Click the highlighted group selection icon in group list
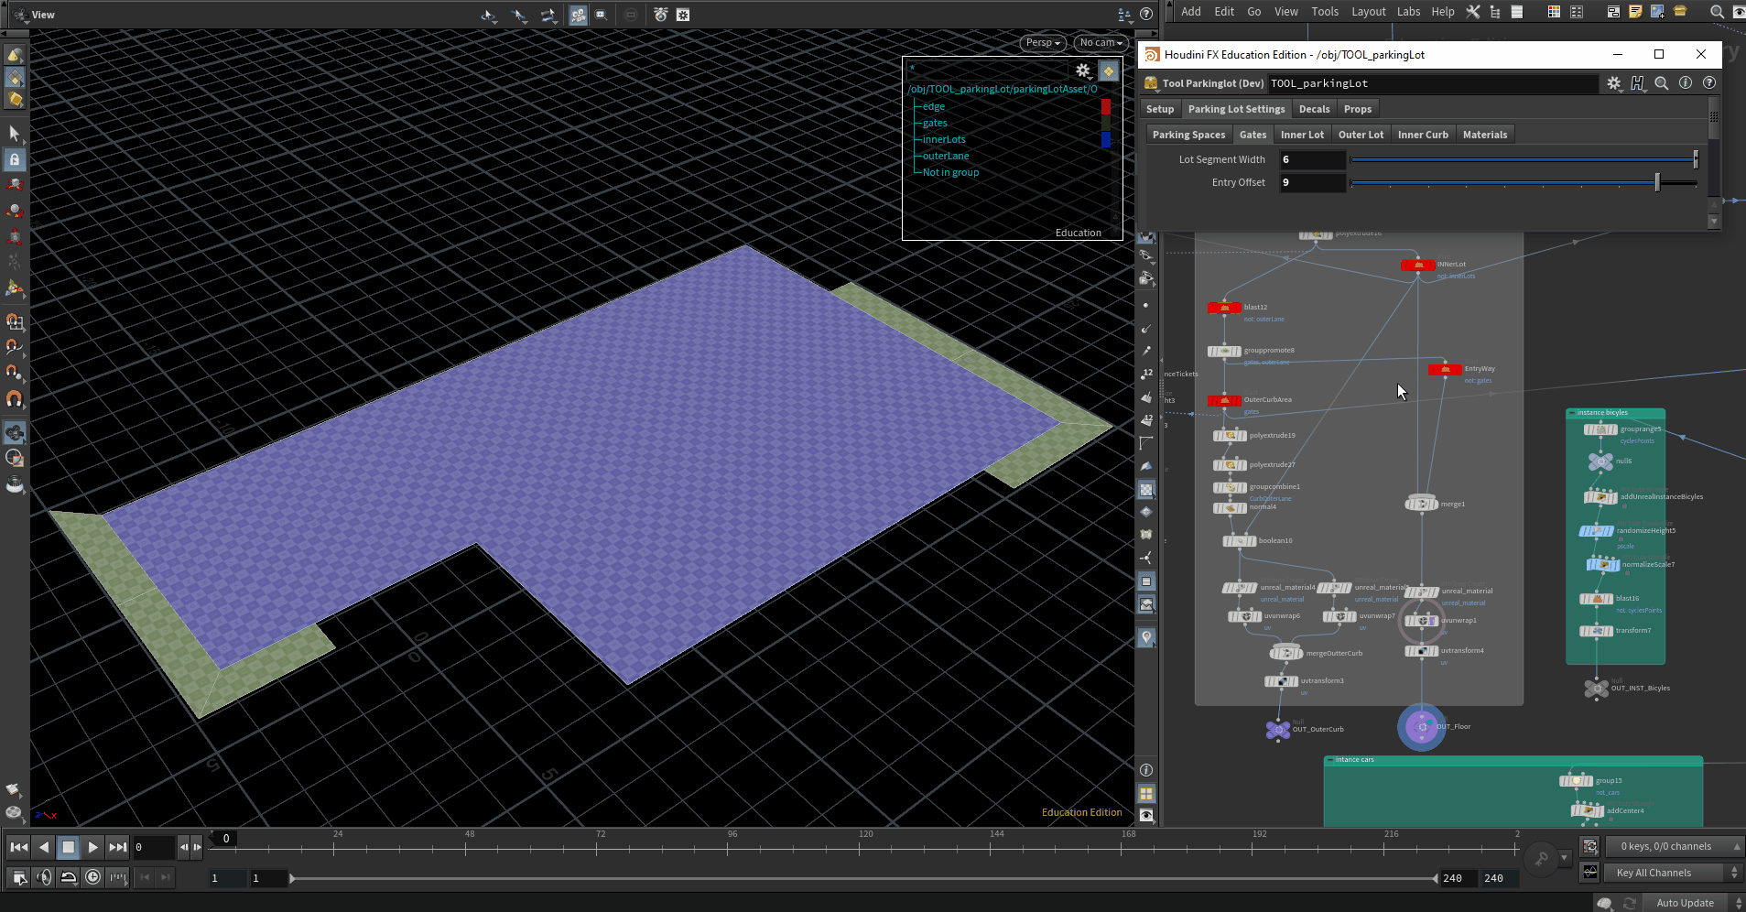 [x=1108, y=71]
